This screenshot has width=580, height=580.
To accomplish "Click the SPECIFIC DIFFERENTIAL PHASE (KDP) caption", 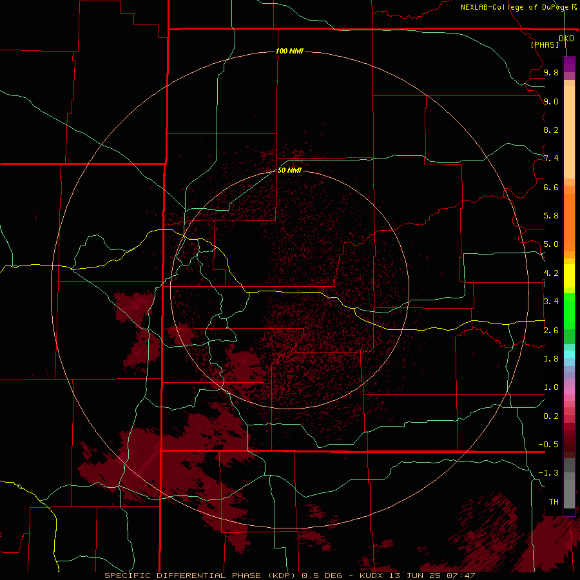I will coord(200,575).
